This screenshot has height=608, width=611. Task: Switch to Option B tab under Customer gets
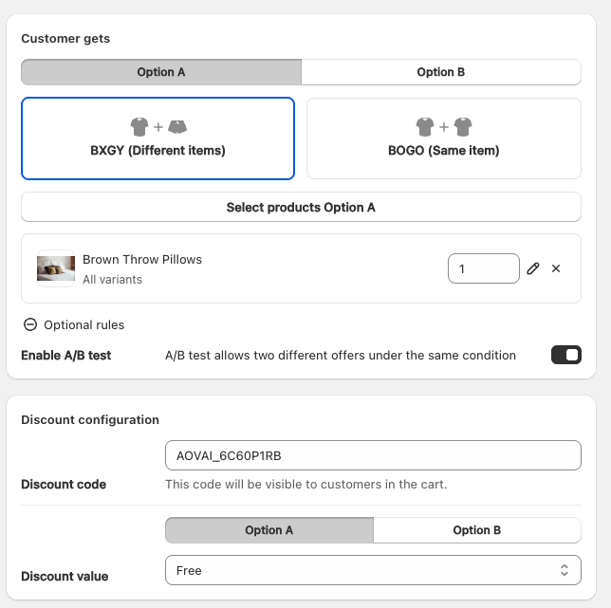[440, 72]
